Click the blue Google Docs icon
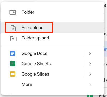The width and height of the screenshot is (107, 97). [x=13, y=53]
